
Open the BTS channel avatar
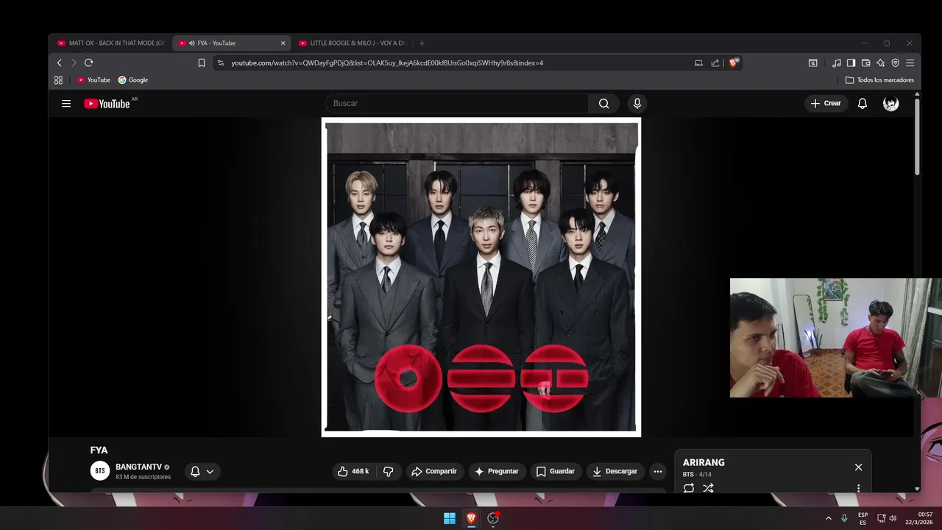click(x=100, y=471)
